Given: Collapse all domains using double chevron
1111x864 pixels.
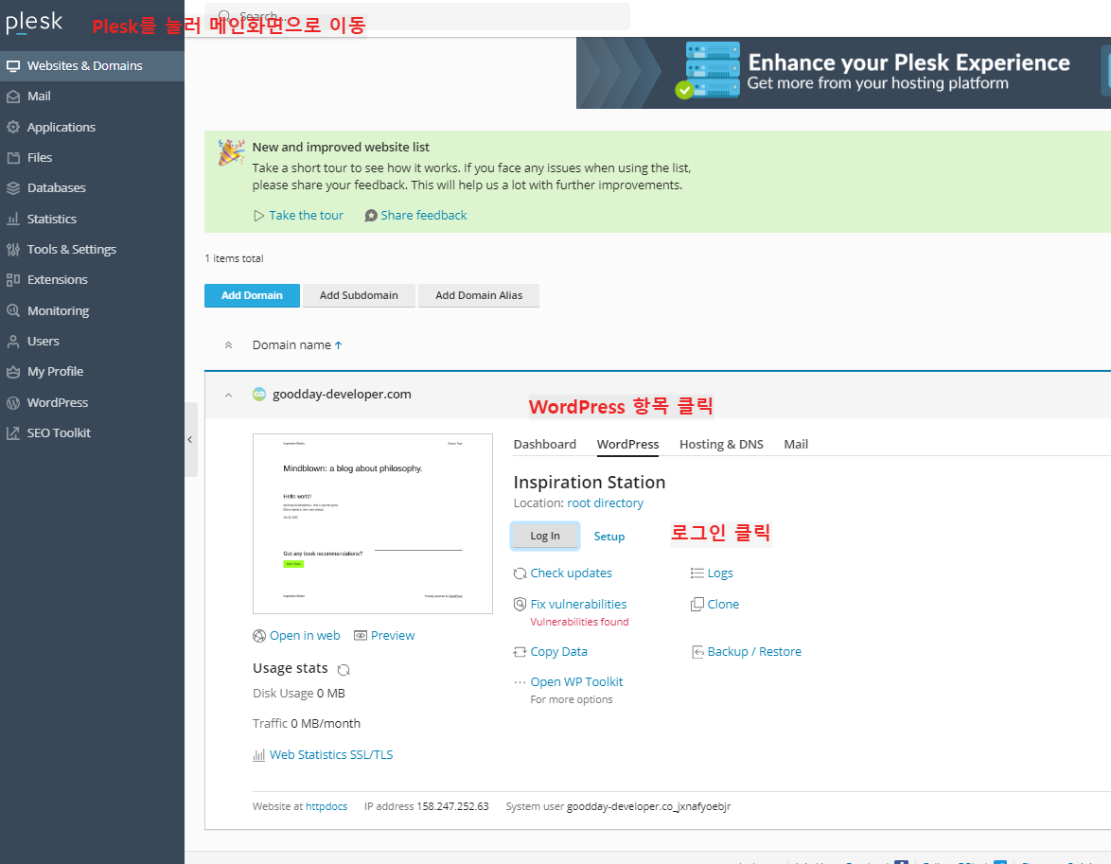Looking at the screenshot, I should point(228,345).
